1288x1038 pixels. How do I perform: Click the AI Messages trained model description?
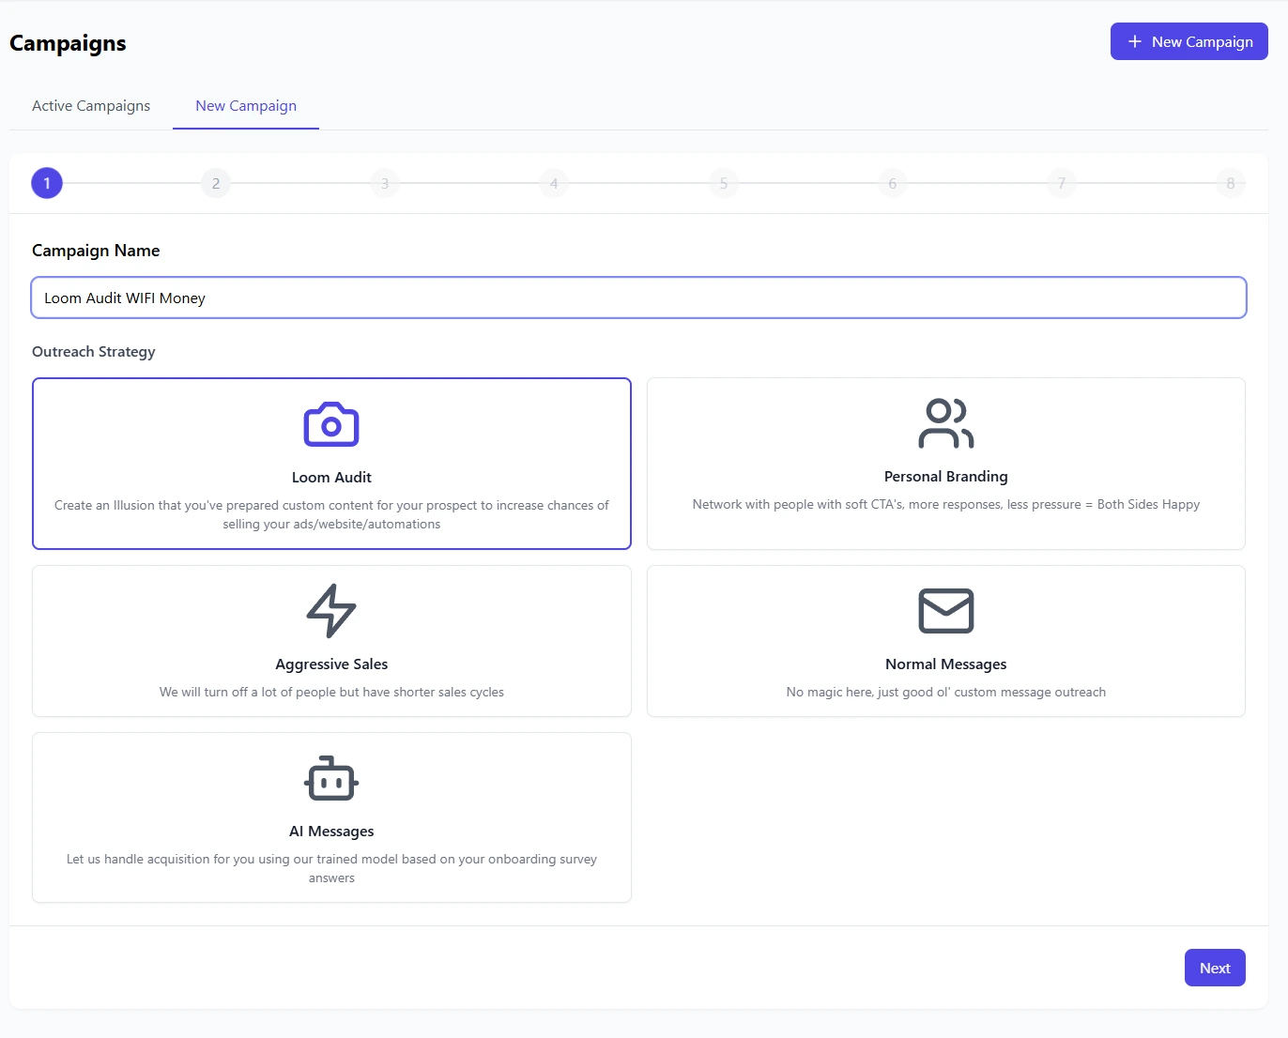coord(331,868)
